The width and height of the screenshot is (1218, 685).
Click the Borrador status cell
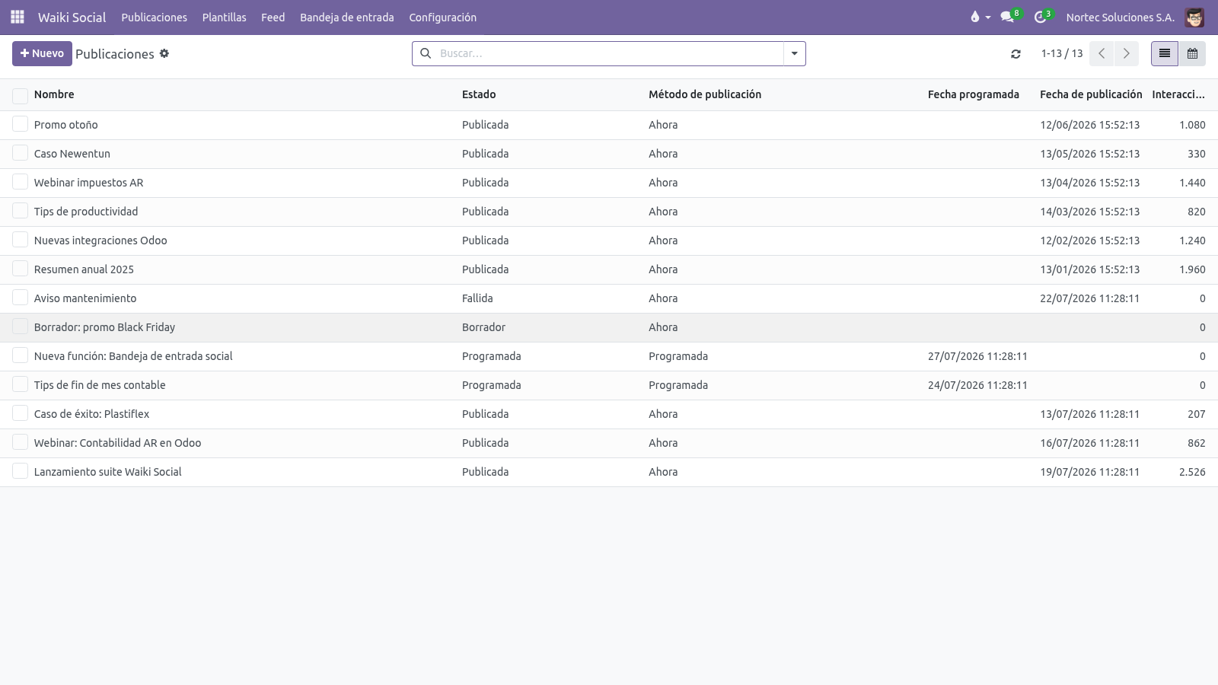pyautogui.click(x=483, y=327)
